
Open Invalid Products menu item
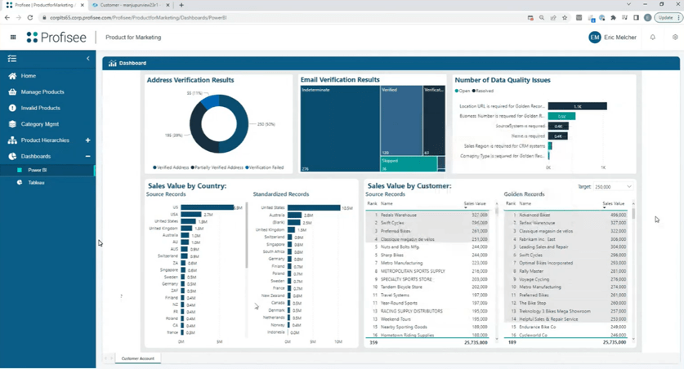tap(41, 108)
